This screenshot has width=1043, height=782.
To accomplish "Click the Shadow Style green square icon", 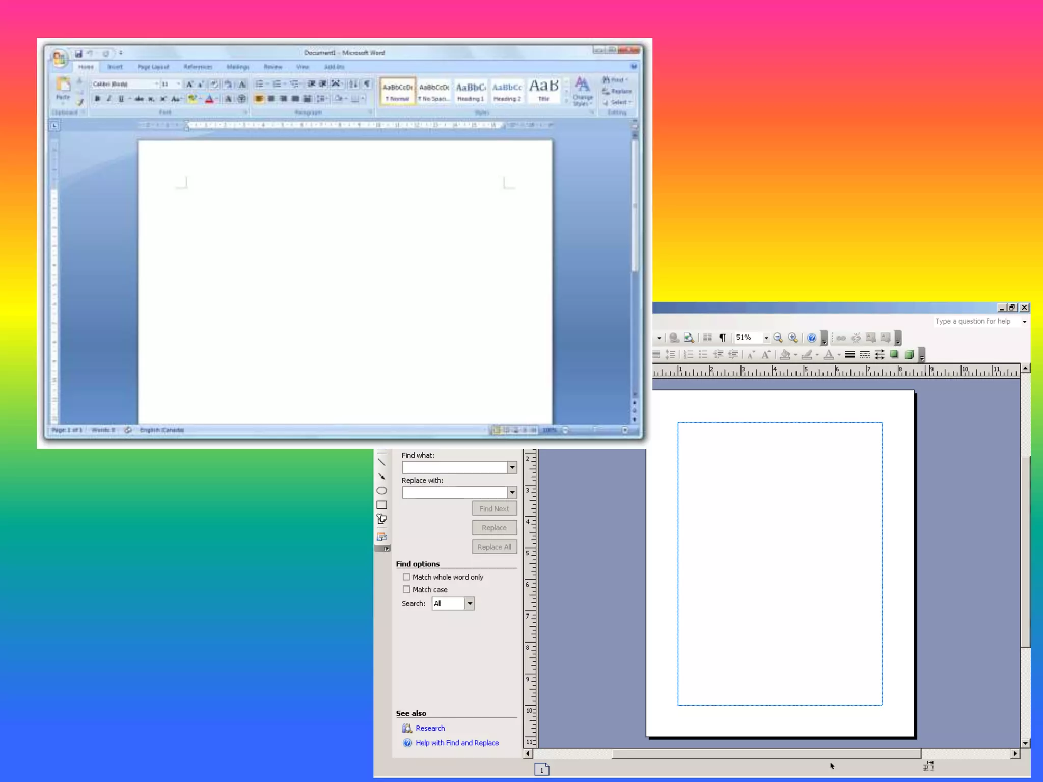I will (x=894, y=354).
